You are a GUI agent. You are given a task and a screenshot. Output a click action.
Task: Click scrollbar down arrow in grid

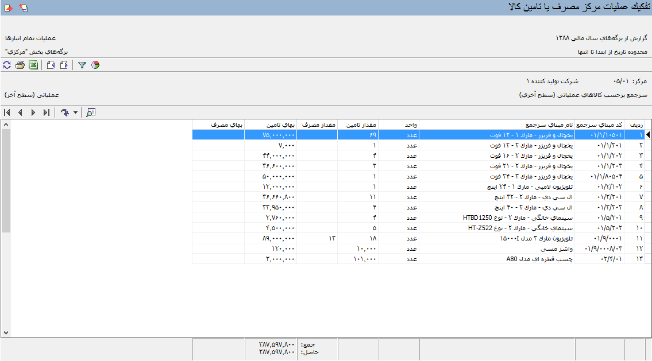(x=6, y=333)
